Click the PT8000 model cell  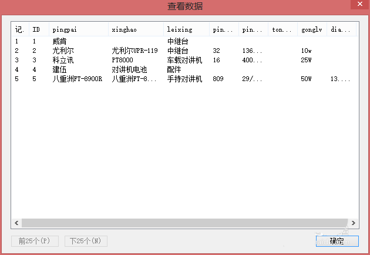pos(123,60)
